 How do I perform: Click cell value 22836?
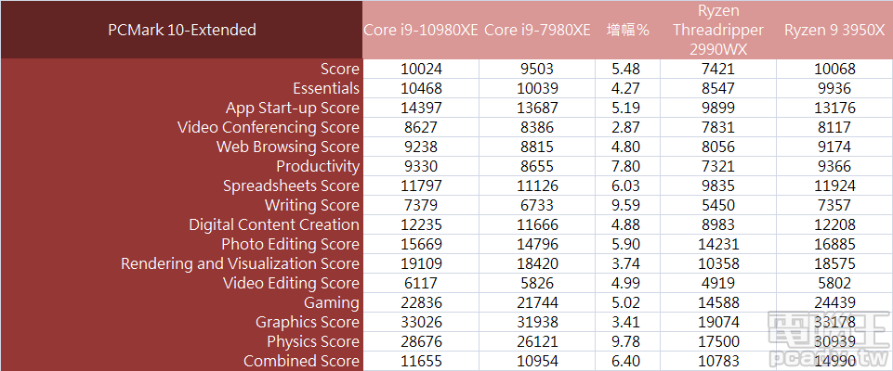point(421,302)
